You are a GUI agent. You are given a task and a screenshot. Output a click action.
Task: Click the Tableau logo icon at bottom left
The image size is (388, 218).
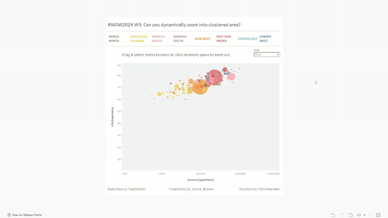pyautogui.click(x=9, y=215)
